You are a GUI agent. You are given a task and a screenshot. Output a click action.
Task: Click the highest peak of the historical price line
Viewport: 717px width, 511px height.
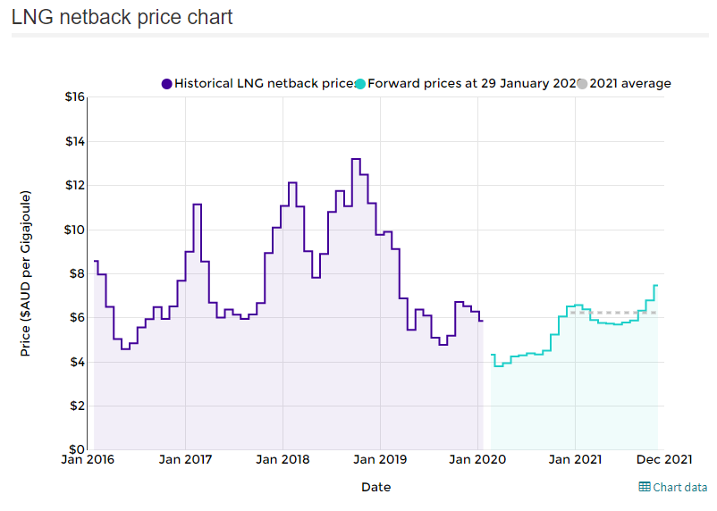pyautogui.click(x=356, y=159)
